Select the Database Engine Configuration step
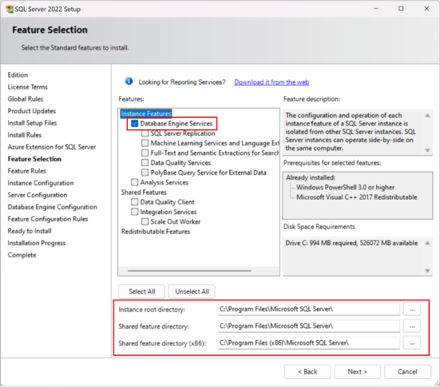 click(53, 207)
